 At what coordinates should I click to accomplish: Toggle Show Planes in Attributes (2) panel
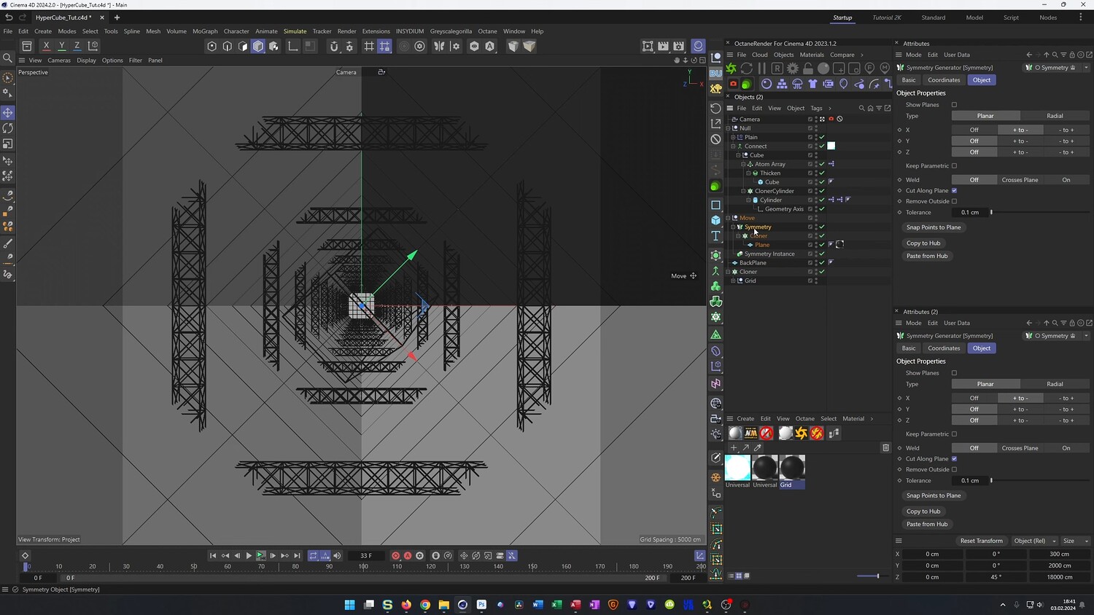tap(954, 373)
